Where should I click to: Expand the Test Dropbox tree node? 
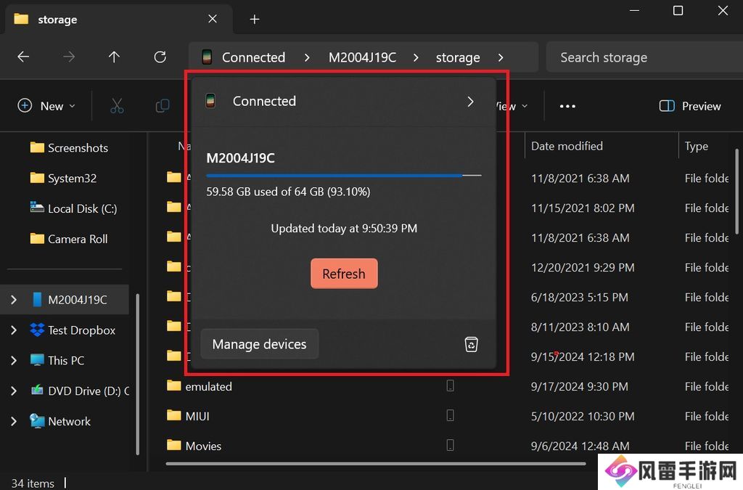[14, 330]
